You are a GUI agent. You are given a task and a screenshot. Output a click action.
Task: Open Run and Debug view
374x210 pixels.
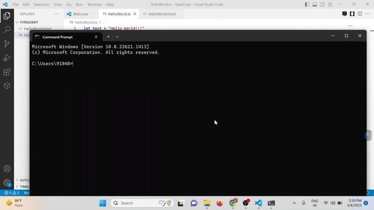point(7,58)
